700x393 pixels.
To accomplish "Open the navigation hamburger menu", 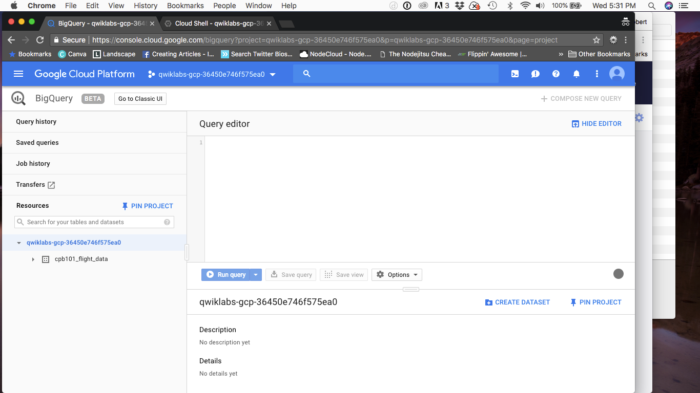I will point(18,73).
